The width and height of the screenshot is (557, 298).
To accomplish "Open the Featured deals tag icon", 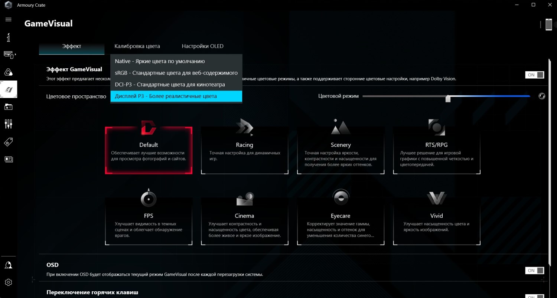I will pos(9,142).
